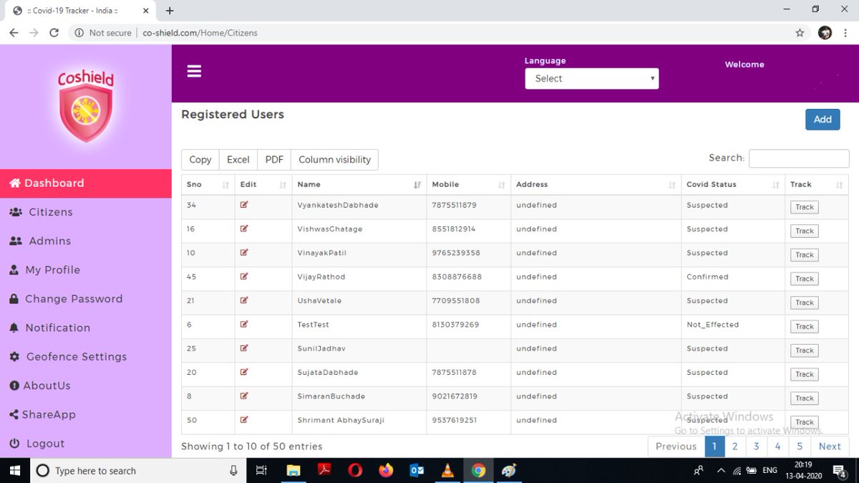This screenshot has height=483, width=859.
Task: Open a new browser tab with plus
Action: click(x=170, y=11)
